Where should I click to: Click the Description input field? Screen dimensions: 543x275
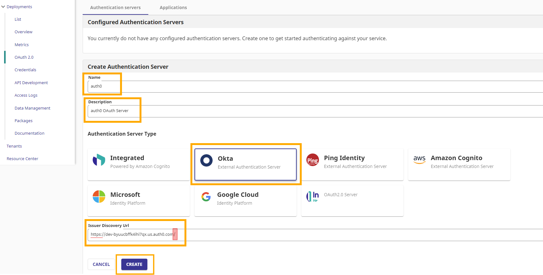tap(315, 111)
